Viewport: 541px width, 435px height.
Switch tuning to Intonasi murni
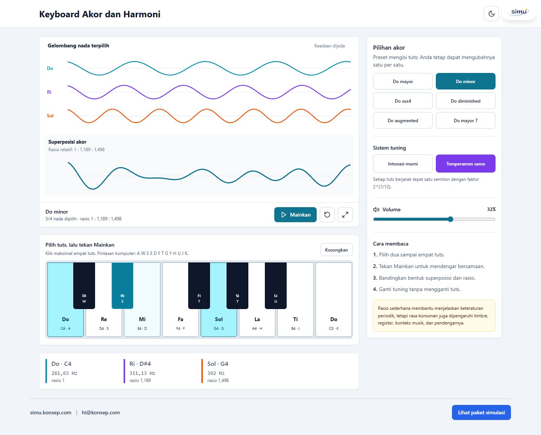pyautogui.click(x=403, y=164)
